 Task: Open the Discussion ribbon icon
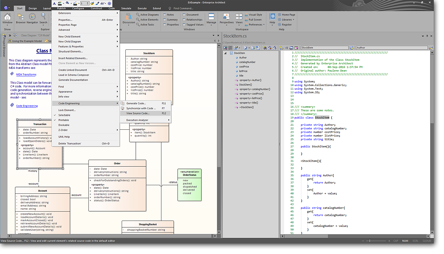coord(128,17)
